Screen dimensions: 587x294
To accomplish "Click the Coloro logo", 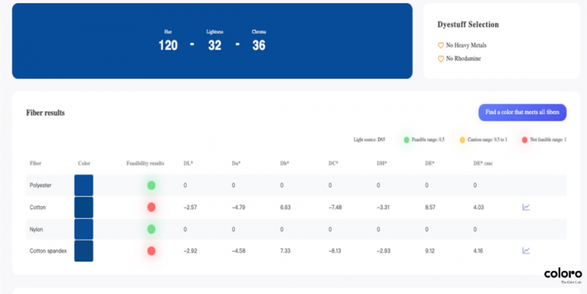I will click(563, 276).
